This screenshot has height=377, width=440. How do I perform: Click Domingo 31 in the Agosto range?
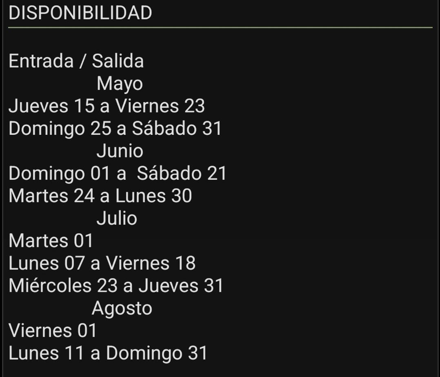coord(157,353)
